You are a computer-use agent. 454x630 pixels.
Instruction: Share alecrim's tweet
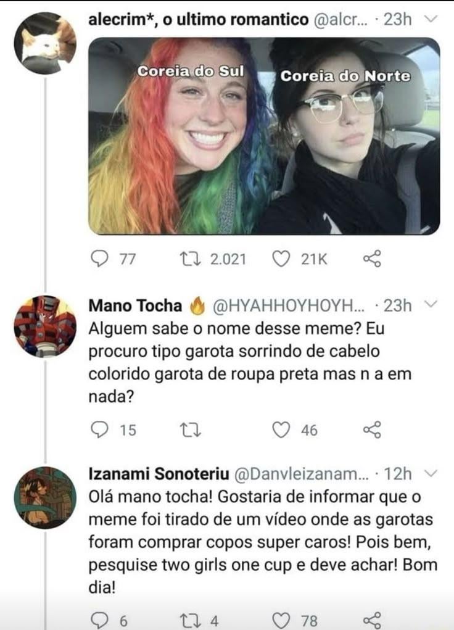tap(372, 260)
